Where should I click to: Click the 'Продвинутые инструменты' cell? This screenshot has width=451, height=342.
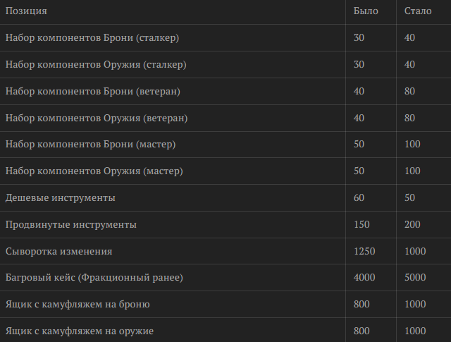click(70, 225)
